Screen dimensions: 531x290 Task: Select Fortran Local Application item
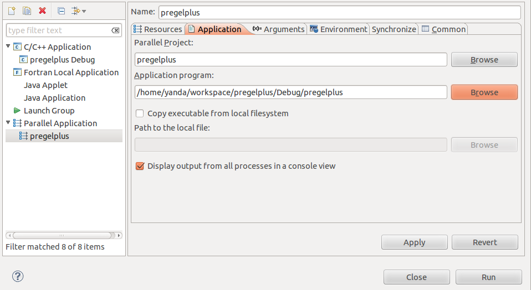click(x=66, y=72)
